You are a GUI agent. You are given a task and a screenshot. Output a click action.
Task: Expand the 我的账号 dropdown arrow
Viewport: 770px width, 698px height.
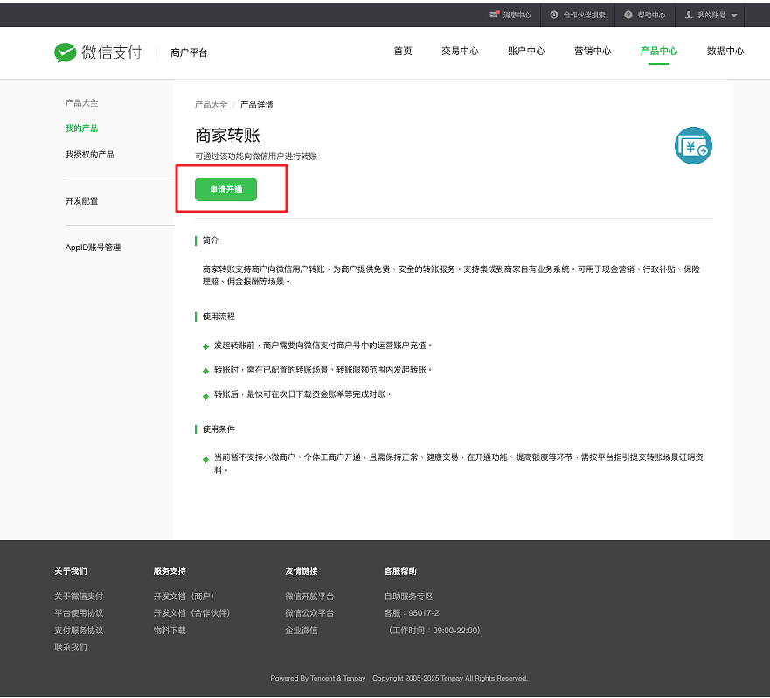coord(734,16)
